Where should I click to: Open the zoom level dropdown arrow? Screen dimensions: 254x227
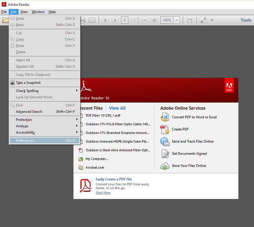pos(176,20)
